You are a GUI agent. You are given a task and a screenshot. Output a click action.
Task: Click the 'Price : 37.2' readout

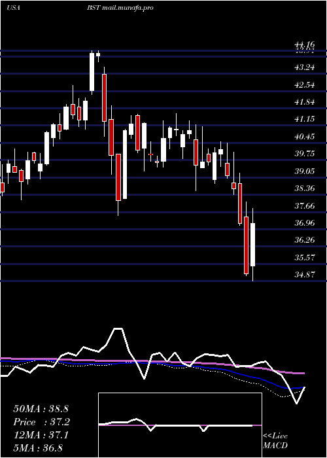point(42,422)
